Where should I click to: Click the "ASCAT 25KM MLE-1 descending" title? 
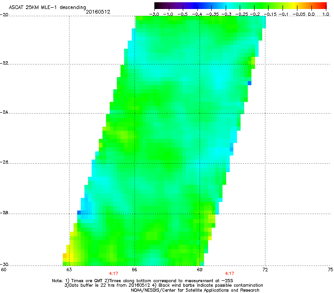[47, 8]
